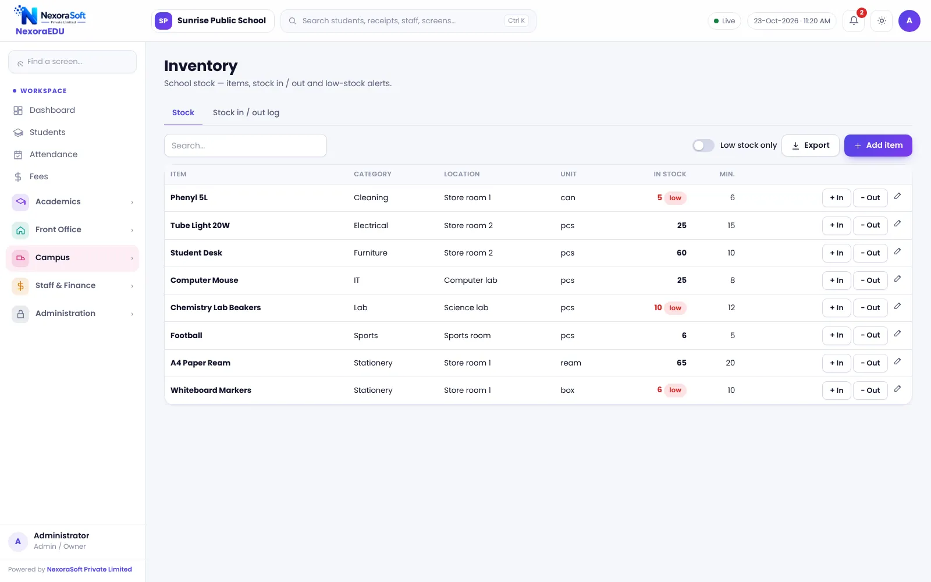The image size is (931, 582).
Task: Switch to Stock in / out log tab
Action: click(246, 113)
